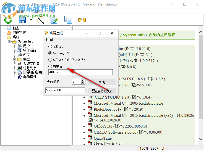
Task: Click the 系统文件夹 icon
Action: point(20,63)
